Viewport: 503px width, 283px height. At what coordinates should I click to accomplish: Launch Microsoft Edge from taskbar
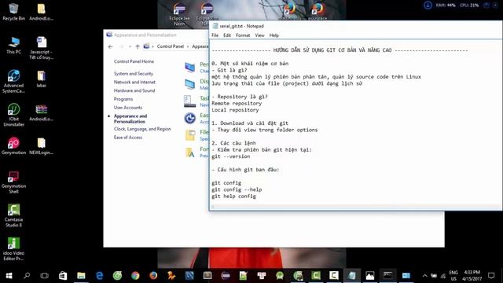point(100,276)
